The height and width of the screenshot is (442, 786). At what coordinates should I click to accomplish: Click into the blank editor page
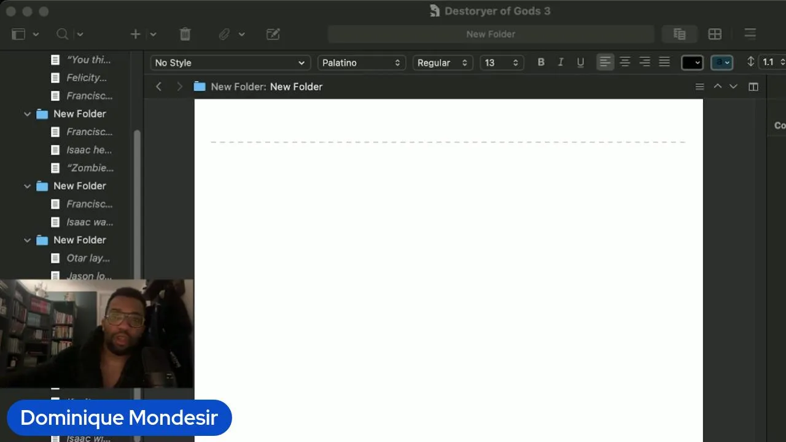448,270
